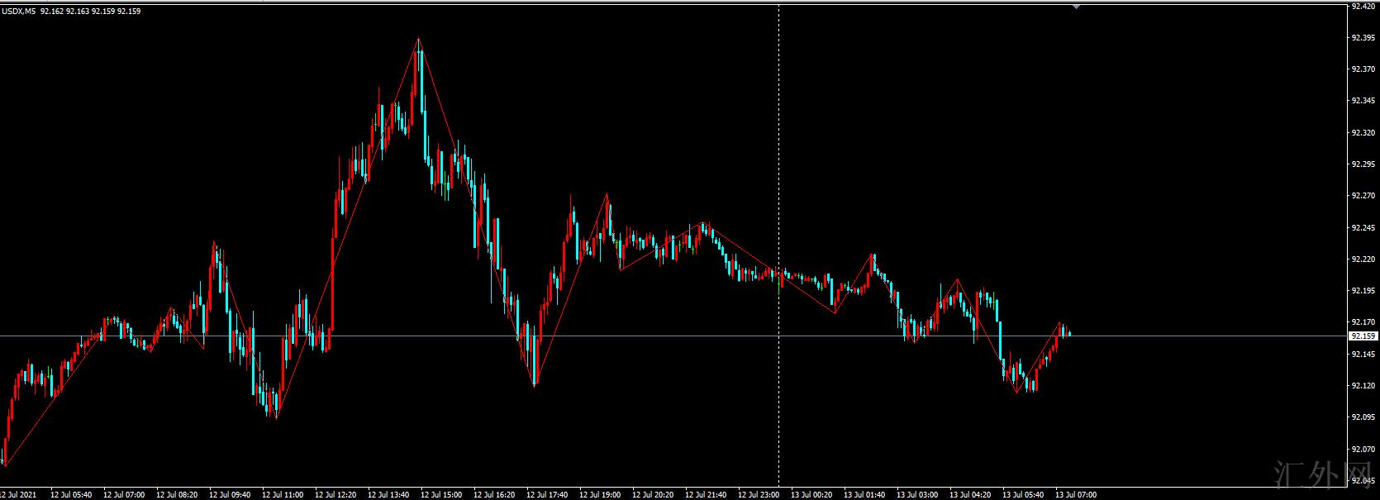
Task: Click time axis label 12 Jul 08:20
Action: coord(177,494)
